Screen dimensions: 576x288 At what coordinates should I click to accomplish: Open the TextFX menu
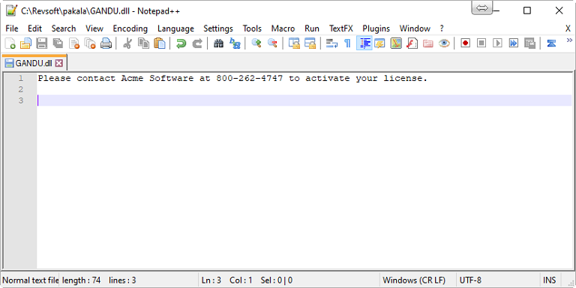tap(341, 28)
